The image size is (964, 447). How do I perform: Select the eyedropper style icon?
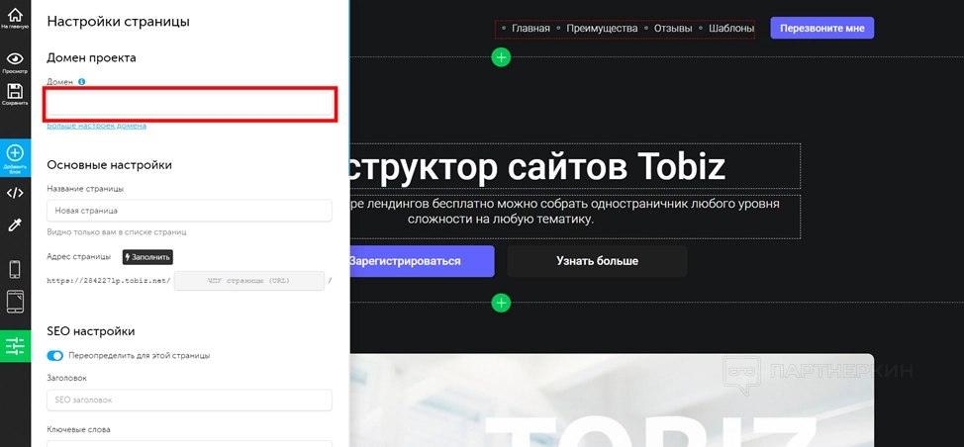click(x=15, y=224)
